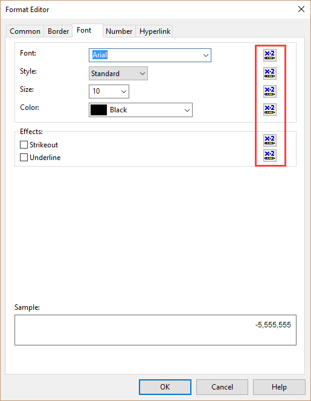Expand the Font name dropdown arrow
Image resolution: width=311 pixels, height=401 pixels.
[x=206, y=55]
